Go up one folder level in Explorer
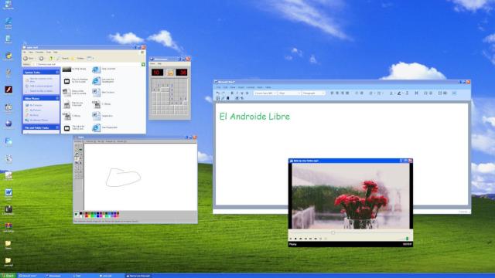Image resolution: width=495 pixels, height=278 pixels. click(51, 59)
